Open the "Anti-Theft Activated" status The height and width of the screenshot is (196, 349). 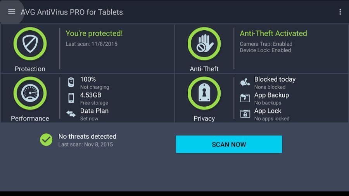point(273,34)
